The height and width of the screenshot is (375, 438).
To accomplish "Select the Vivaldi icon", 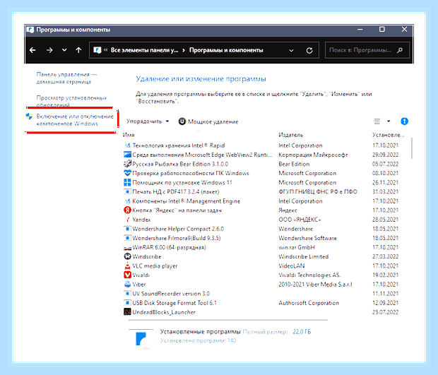I will [x=127, y=275].
